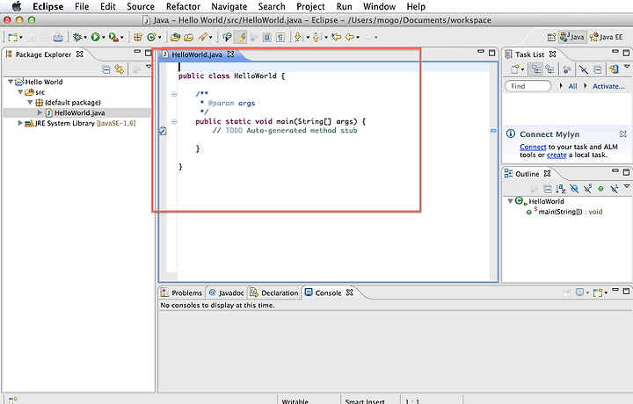Click Synchronize Changed icon in Task List
Image resolution: width=633 pixels, height=404 pixels.
(614, 69)
